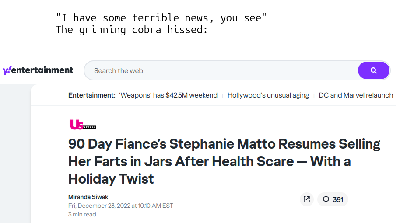Select the "Entertainment:" trending label
This screenshot has width=400, height=223.
92,95
